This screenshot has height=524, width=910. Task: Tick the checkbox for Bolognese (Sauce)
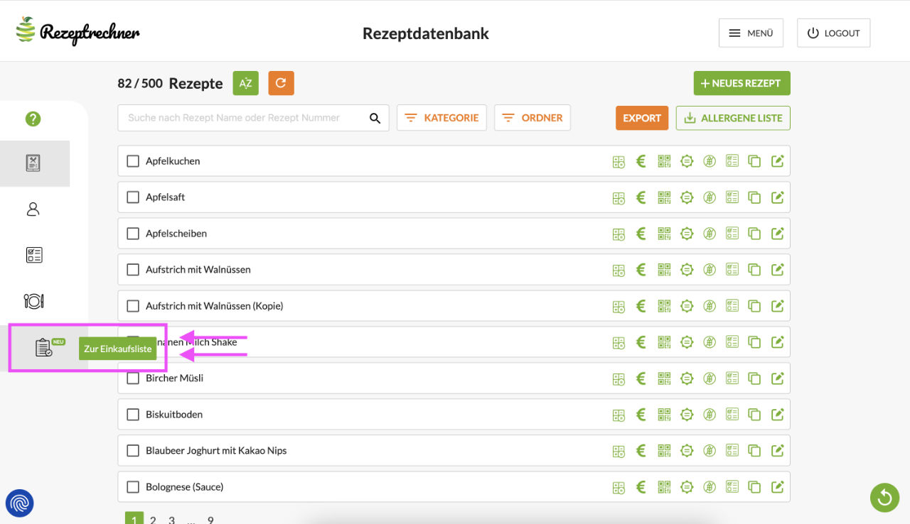click(133, 486)
